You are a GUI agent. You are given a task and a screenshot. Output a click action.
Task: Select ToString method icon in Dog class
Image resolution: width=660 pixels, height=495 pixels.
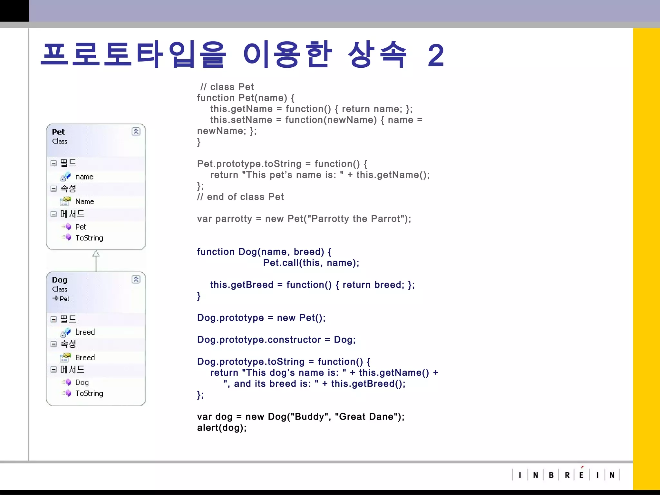[x=66, y=393]
